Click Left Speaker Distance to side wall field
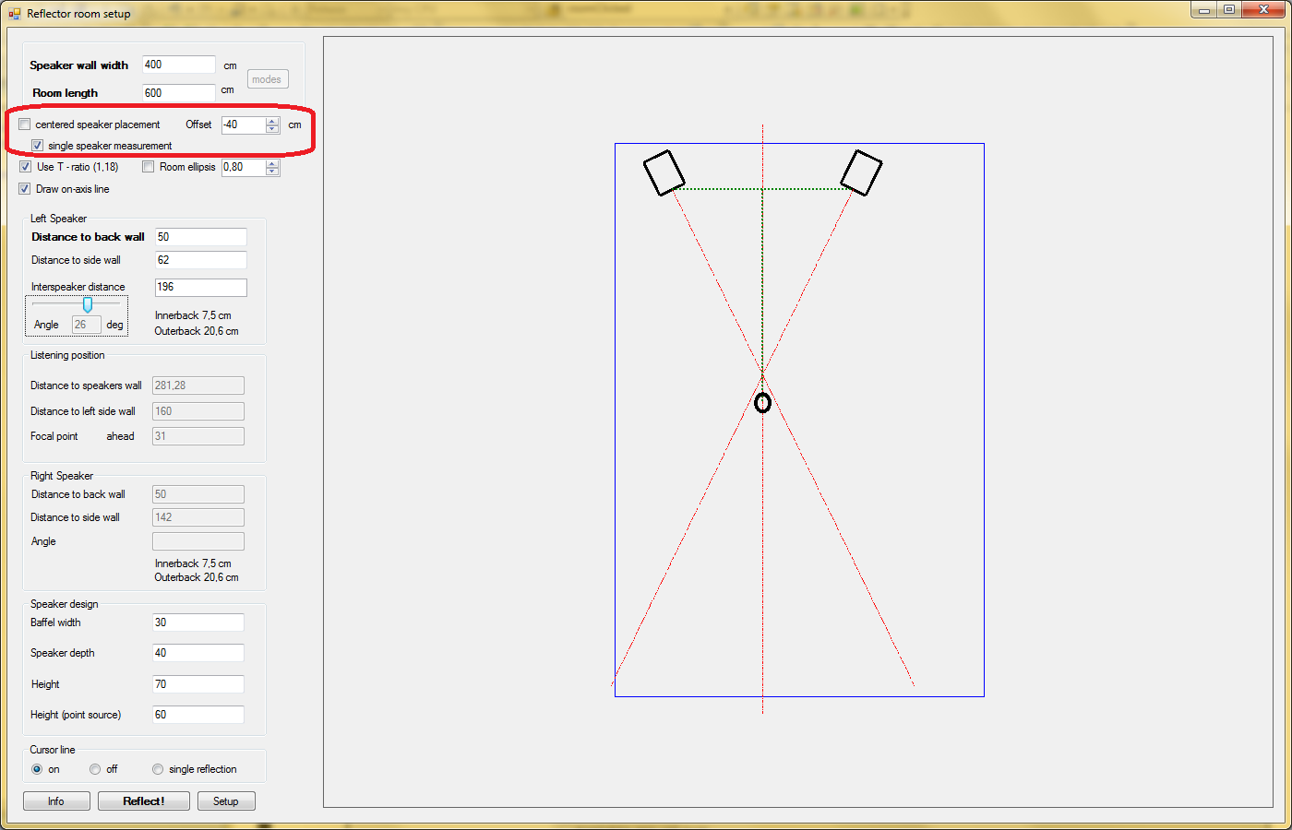This screenshot has height=830, width=1292. coord(200,260)
